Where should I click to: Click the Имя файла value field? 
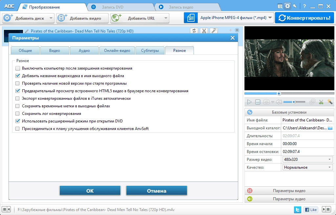[x=307, y=120]
